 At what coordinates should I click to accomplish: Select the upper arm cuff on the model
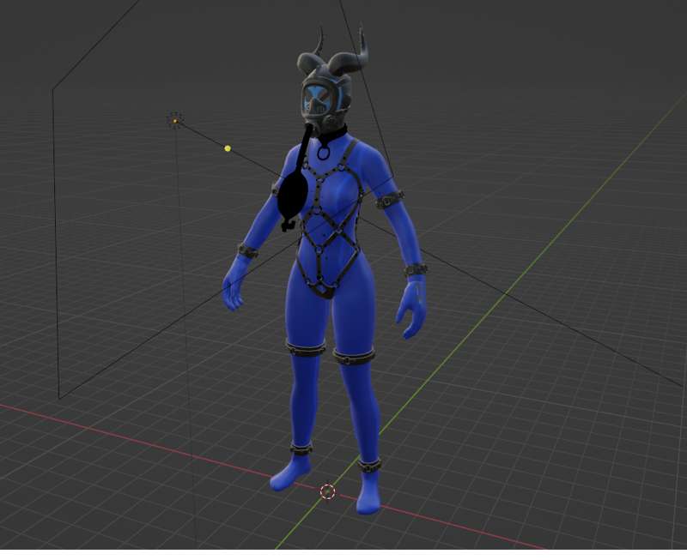(390, 200)
